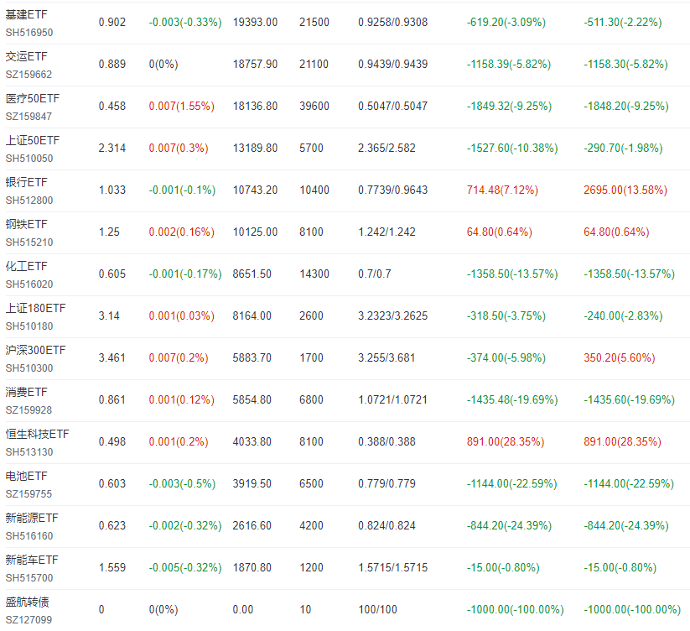This screenshot has height=631, width=690.
Task: Click 医疗50ETF change 0.007(1.55%)
Action: pos(181,106)
